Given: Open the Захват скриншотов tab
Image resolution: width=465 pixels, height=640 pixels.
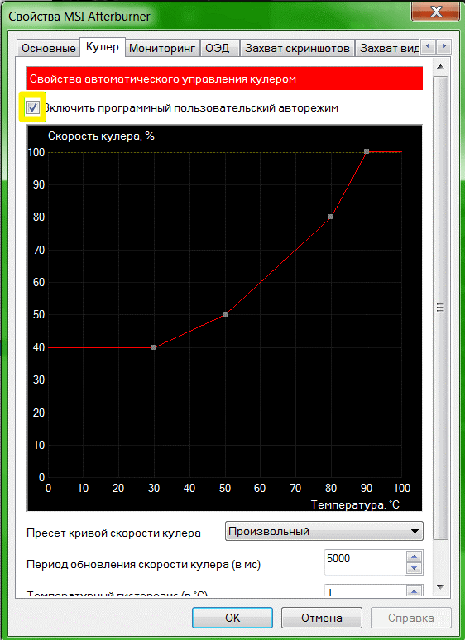Looking at the screenshot, I should pyautogui.click(x=297, y=49).
